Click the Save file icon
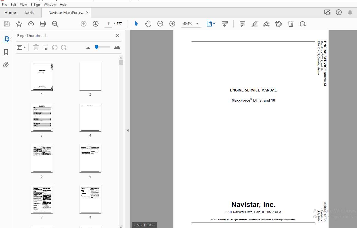The image size is (357, 228). [x=7, y=24]
